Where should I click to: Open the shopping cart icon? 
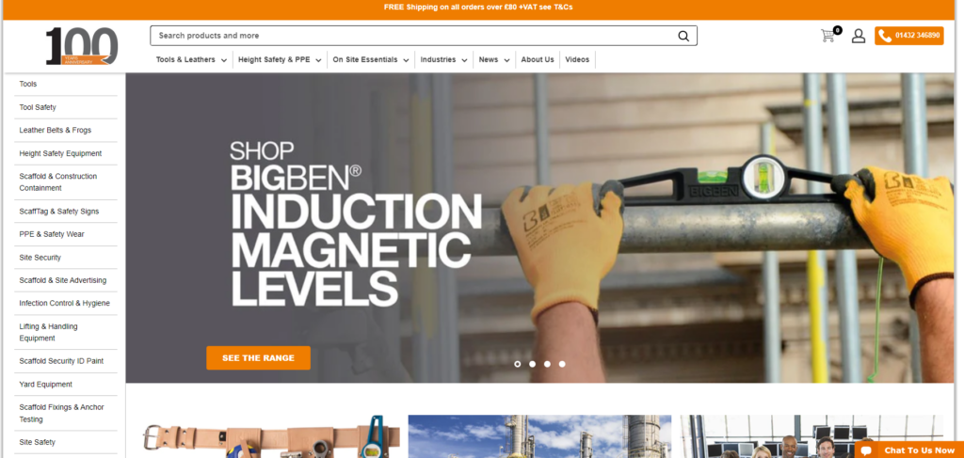coord(830,35)
